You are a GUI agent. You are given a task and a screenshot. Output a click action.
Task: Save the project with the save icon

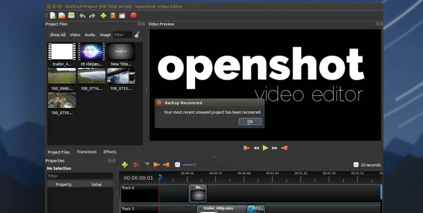pyautogui.click(x=71, y=15)
